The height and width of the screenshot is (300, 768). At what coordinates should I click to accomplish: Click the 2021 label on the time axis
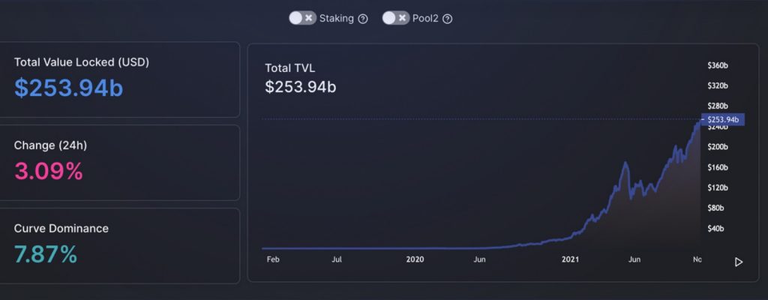click(x=571, y=259)
